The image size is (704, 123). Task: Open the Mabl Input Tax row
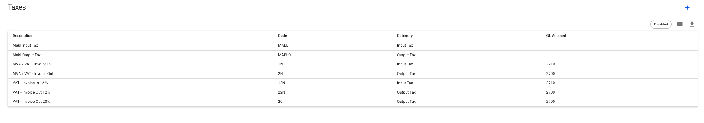25,45
